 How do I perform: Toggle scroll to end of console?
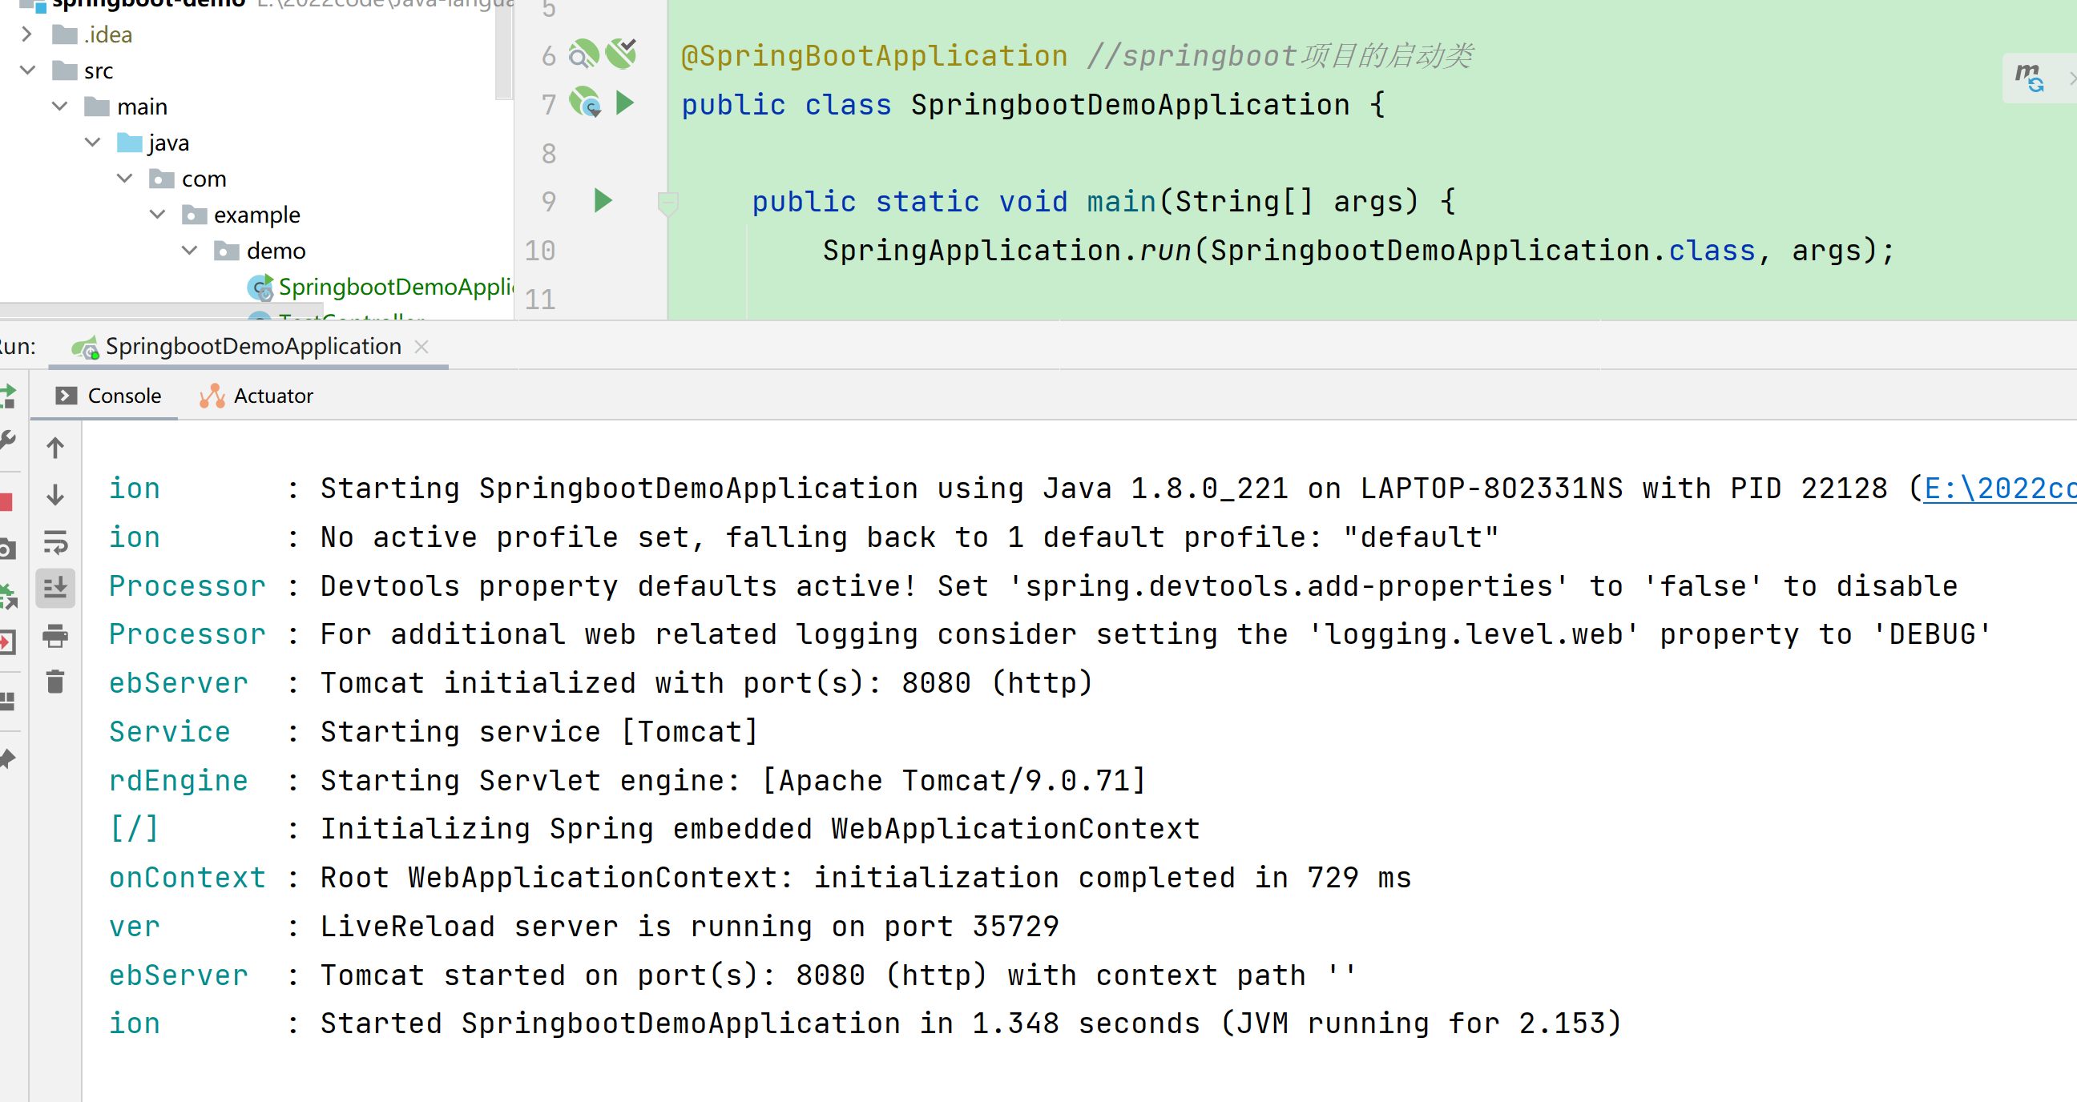pyautogui.click(x=54, y=588)
